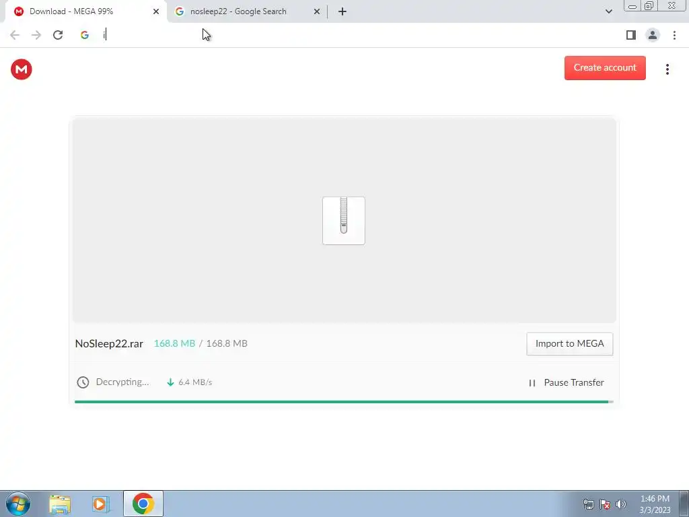
Task: Click the volume speaker tray icon
Action: pos(621,504)
